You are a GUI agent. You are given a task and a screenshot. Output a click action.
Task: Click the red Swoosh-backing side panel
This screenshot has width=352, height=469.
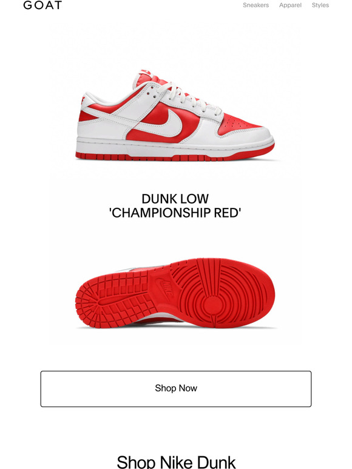pyautogui.click(x=163, y=122)
